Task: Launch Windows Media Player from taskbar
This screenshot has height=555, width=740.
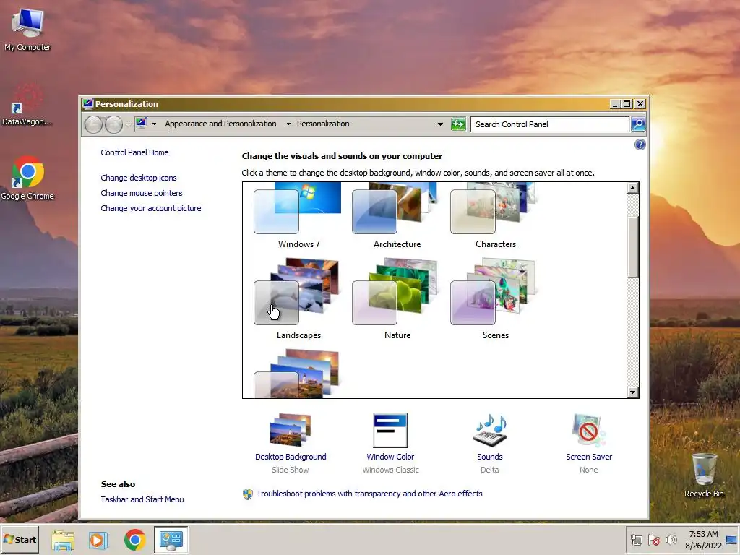Action: [x=98, y=540]
